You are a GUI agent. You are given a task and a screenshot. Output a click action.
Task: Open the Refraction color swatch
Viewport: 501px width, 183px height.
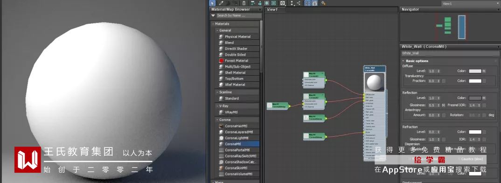coord(475,132)
